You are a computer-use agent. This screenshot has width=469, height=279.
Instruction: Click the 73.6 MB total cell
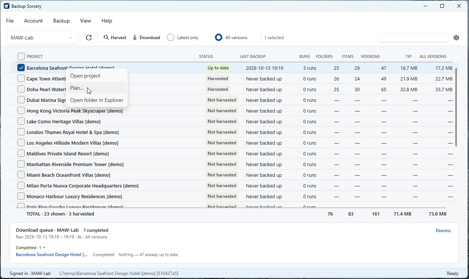(x=438, y=214)
